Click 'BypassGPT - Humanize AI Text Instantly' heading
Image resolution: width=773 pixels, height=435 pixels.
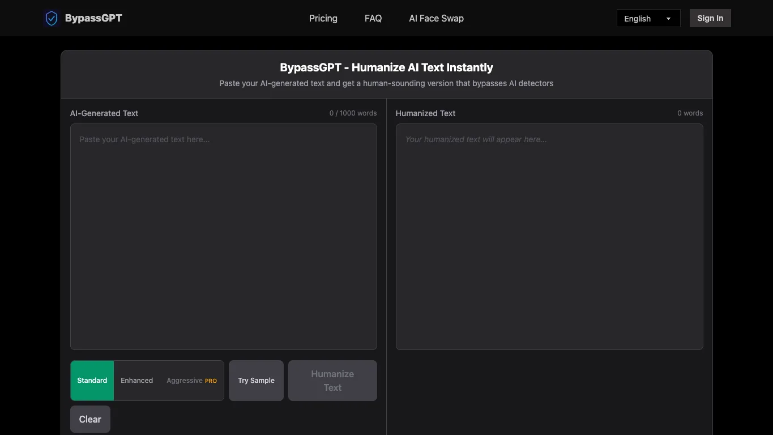coord(386,67)
